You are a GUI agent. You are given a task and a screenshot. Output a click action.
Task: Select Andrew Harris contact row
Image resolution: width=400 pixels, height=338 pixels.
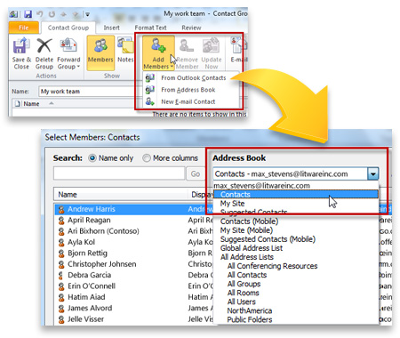click(x=134, y=209)
